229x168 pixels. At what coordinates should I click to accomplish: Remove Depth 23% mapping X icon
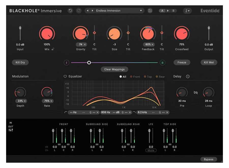click(x=25, y=101)
